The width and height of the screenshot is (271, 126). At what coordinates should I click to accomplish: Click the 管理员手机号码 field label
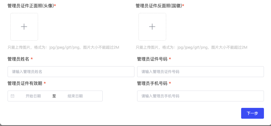click(152, 84)
